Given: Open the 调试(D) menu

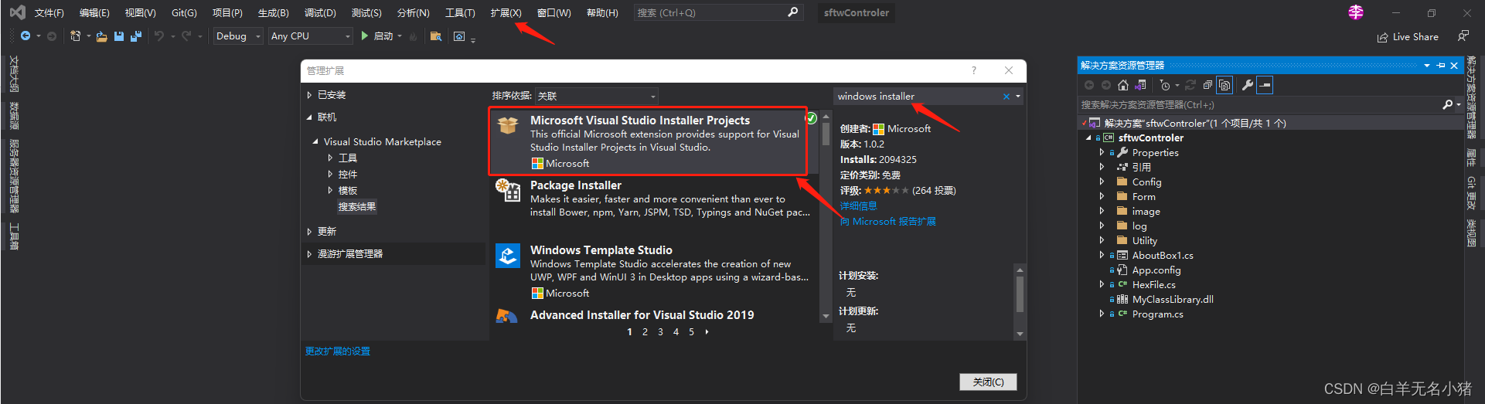Looking at the screenshot, I should 320,13.
